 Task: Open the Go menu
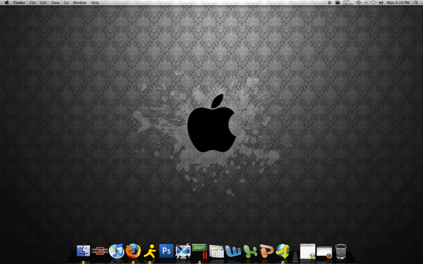(66, 3)
